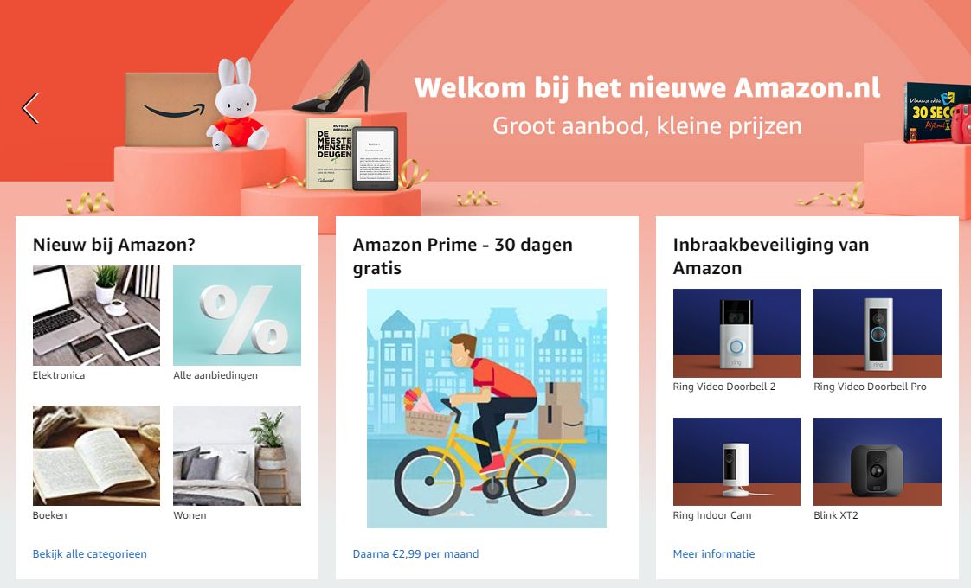Click the previous slide arrow on banner
Viewport: 971px width, 588px height.
30,108
